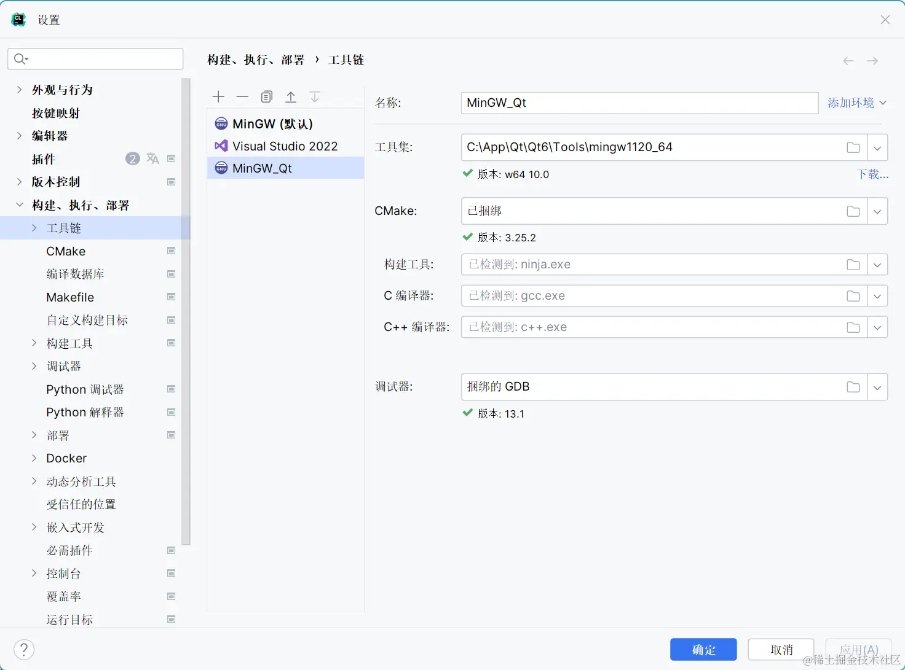Click inside the 名称 field showing MinGW_Qt
905x670 pixels.
point(639,103)
